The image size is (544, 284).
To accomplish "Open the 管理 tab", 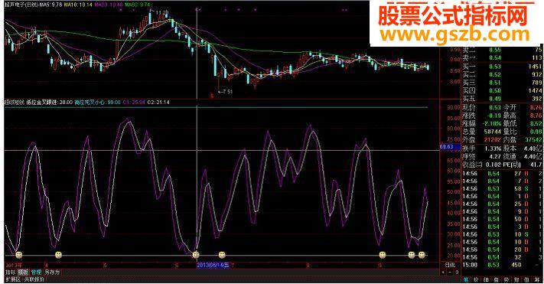I will coord(36,273).
